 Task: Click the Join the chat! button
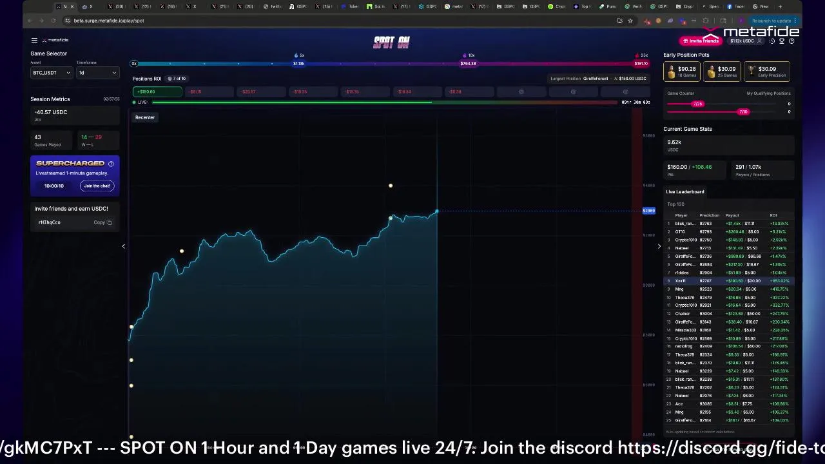coord(97,186)
